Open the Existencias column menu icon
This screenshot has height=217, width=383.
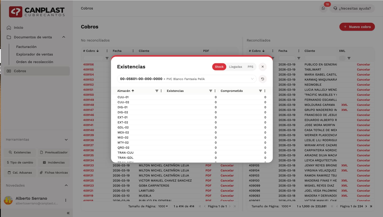(x=215, y=91)
